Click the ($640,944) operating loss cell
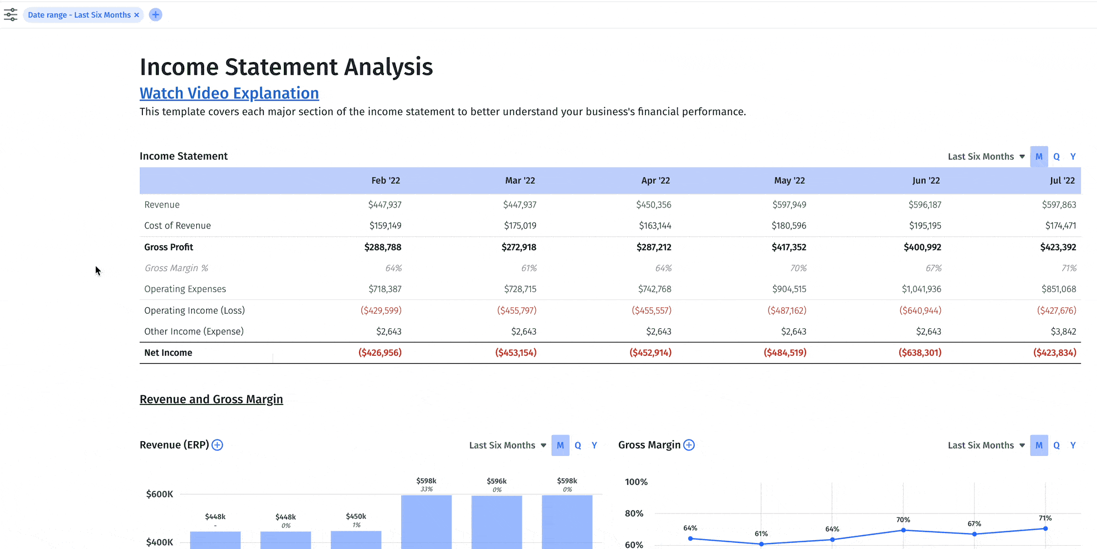Screen dimensions: 1097x549 click(920, 310)
